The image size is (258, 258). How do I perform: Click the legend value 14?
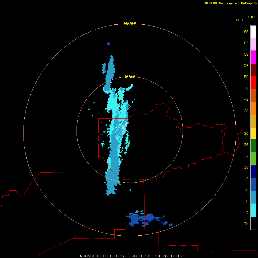(246, 179)
